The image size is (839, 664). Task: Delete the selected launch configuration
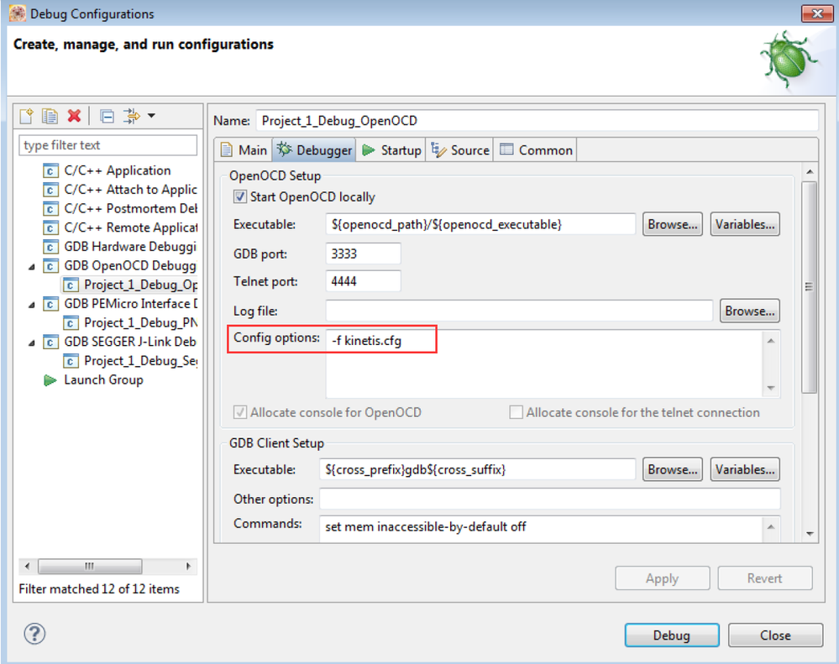pos(74,117)
